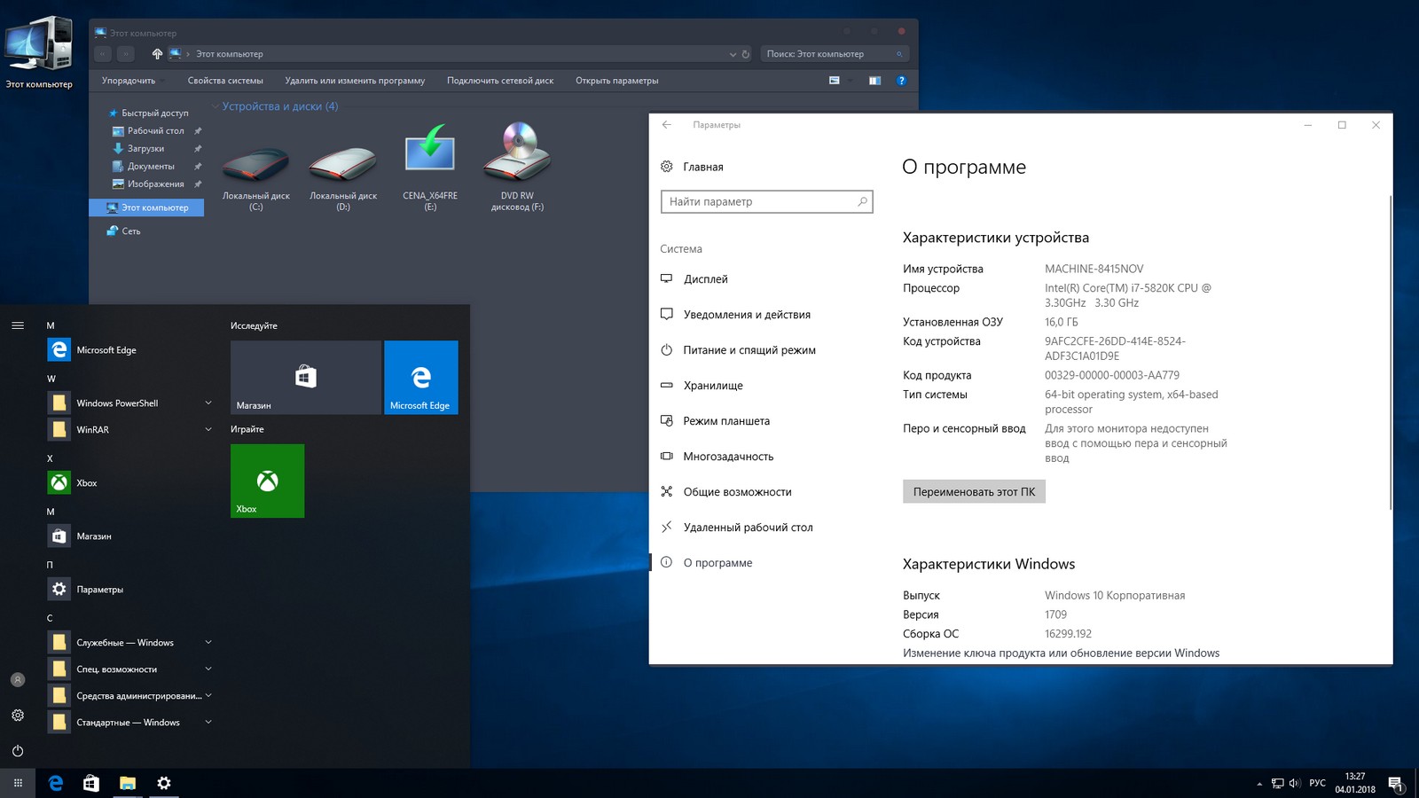
Task: Click the Settings search parameter field
Action: point(761,202)
